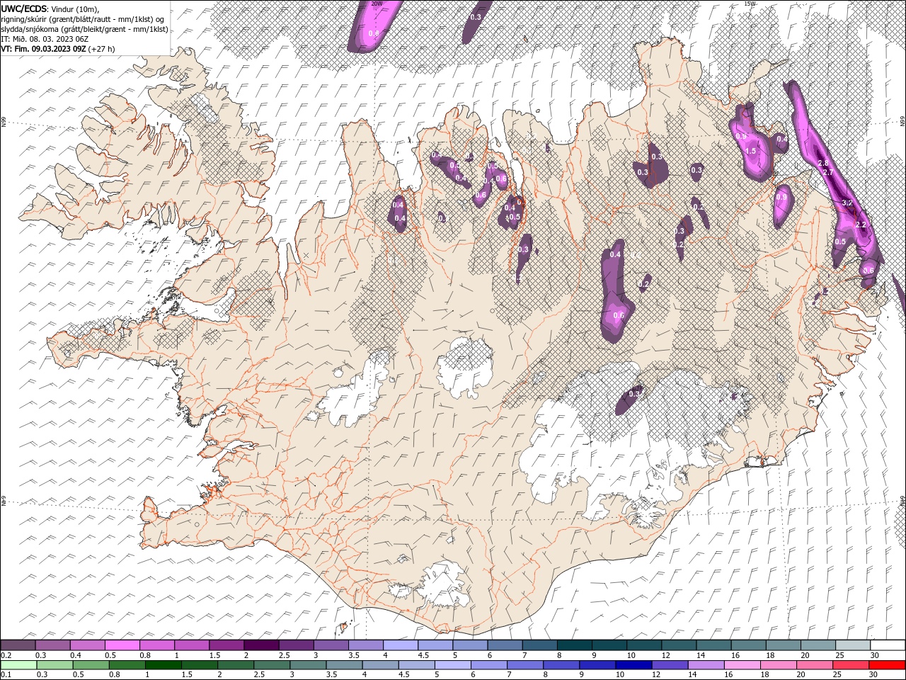The width and height of the screenshot is (906, 680).
Task: Select the darkest green 1 swatch in lower legend row
Action: pyautogui.click(x=164, y=664)
